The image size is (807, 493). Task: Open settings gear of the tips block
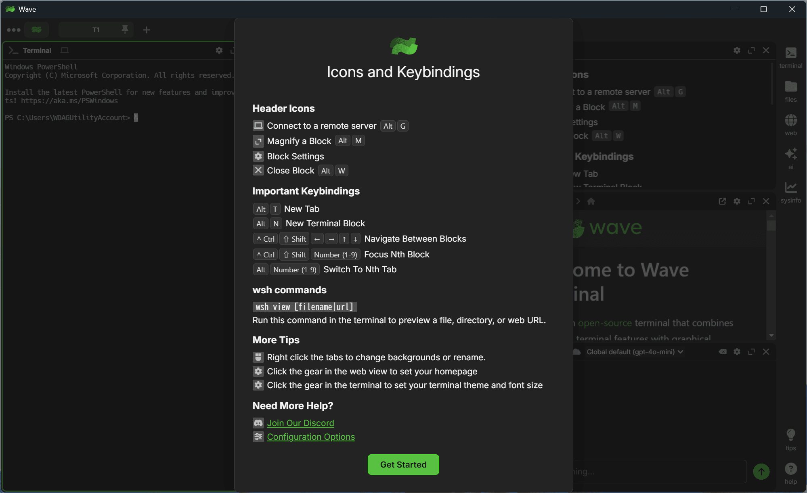click(x=737, y=50)
